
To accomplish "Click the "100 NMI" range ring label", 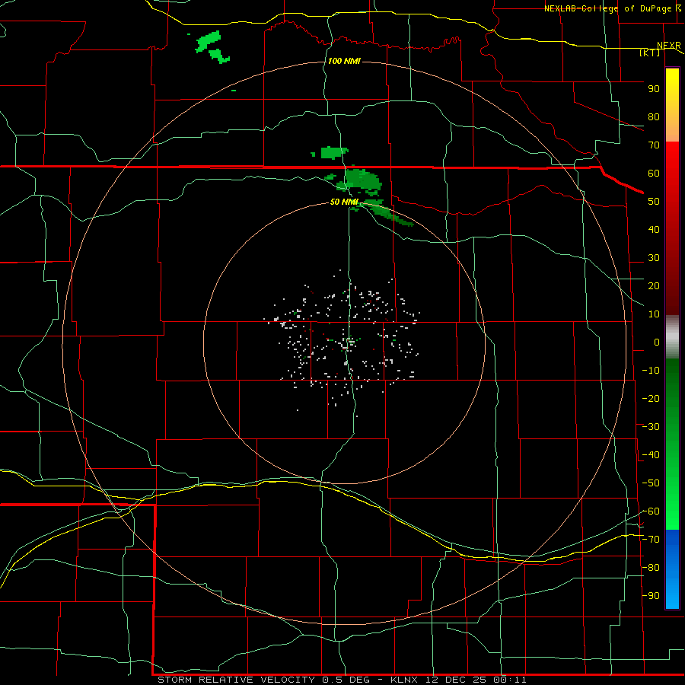I will [344, 61].
